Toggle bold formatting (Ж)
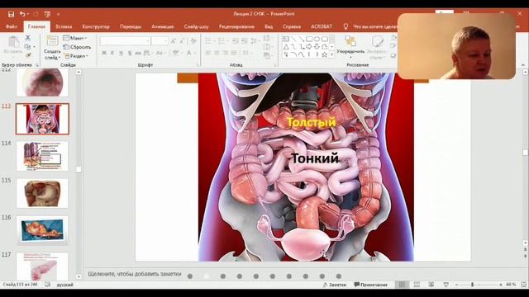This screenshot has height=297, width=529. 104,53
